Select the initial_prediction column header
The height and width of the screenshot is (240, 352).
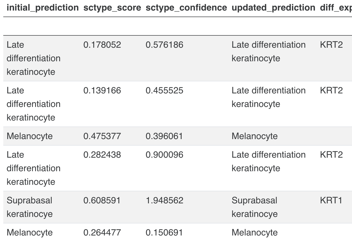(x=42, y=8)
